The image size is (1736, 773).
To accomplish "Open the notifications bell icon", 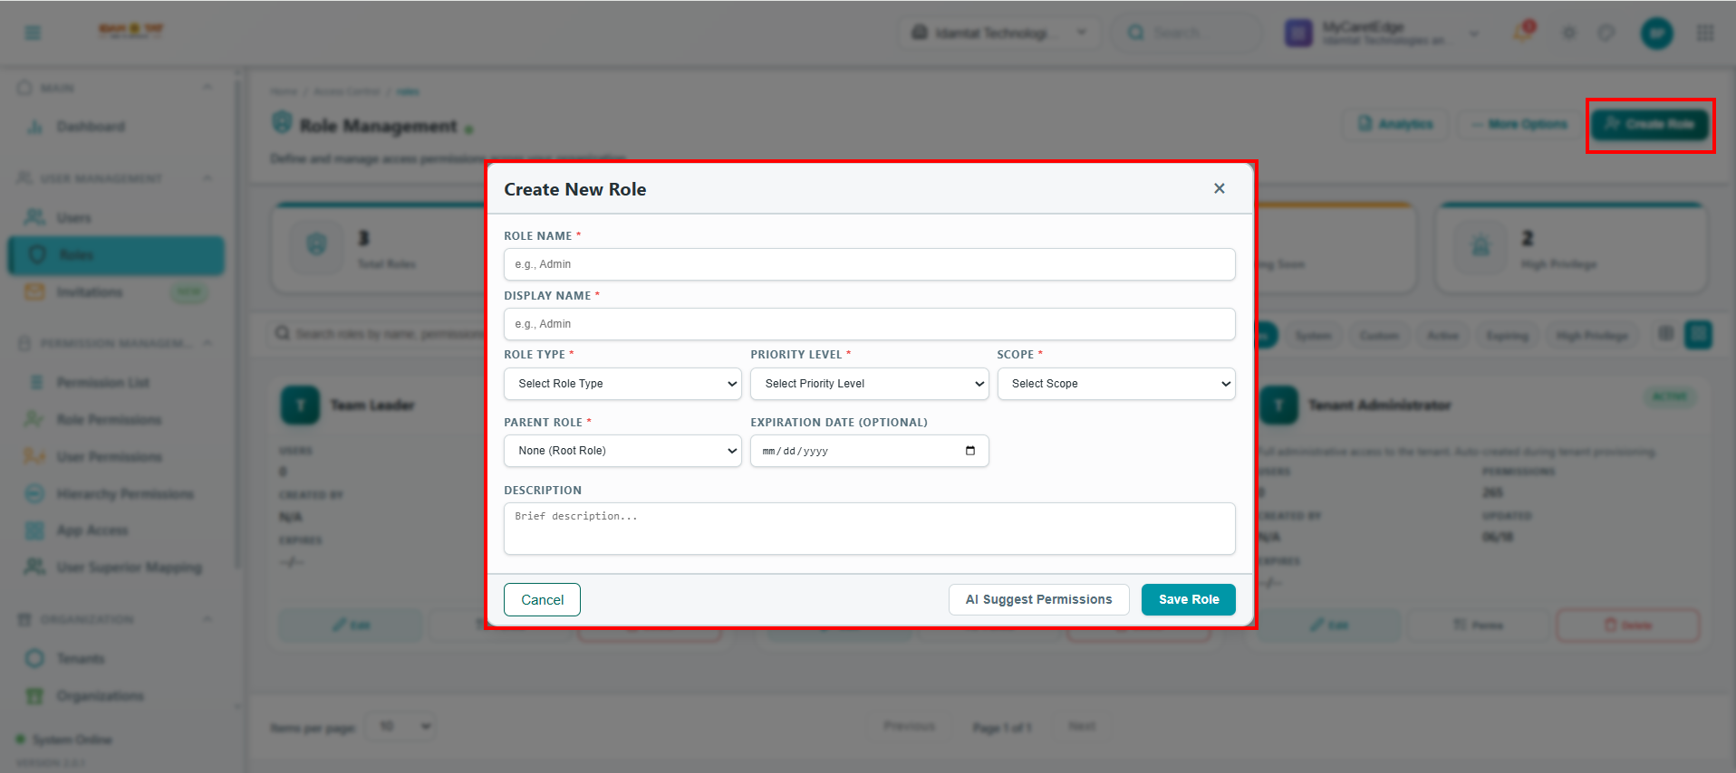I will click(x=1523, y=33).
